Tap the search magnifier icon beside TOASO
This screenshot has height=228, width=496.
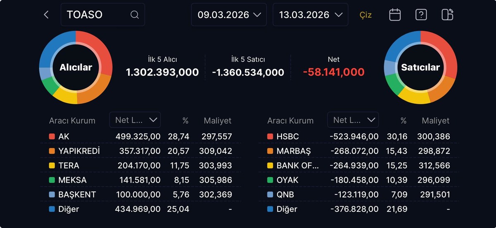point(134,15)
